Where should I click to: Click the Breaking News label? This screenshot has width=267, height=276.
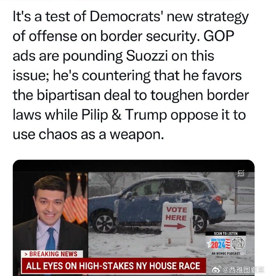tap(52, 254)
